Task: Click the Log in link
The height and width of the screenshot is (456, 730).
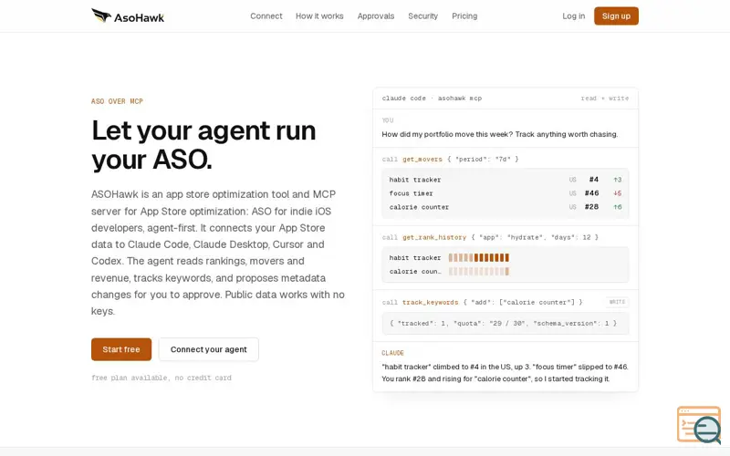Action: click(x=574, y=16)
